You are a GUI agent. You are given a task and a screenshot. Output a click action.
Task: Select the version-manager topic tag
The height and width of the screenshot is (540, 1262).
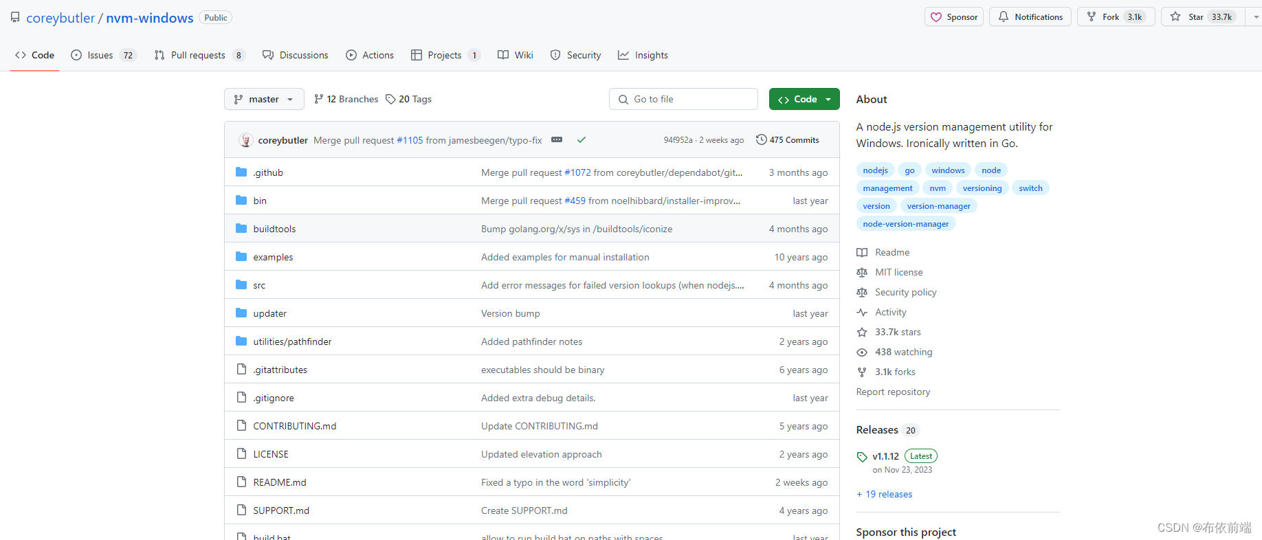pos(938,206)
